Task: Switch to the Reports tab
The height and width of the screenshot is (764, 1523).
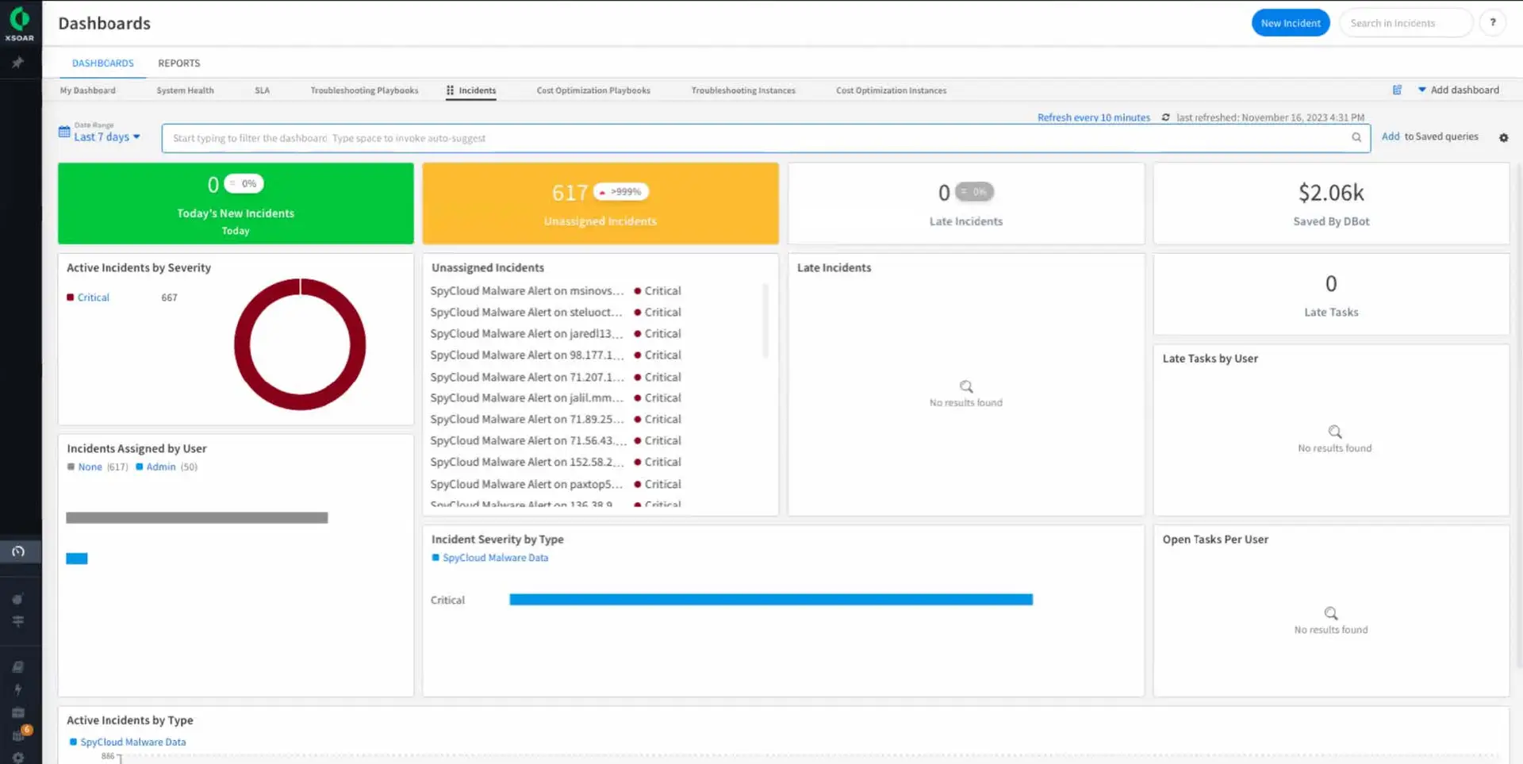Action: pos(178,63)
